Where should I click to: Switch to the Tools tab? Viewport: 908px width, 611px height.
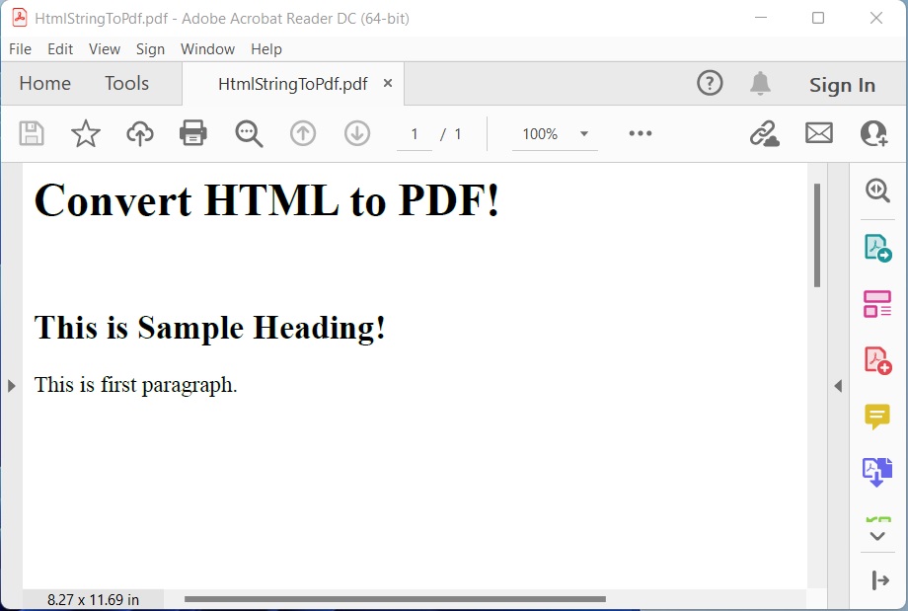point(126,83)
